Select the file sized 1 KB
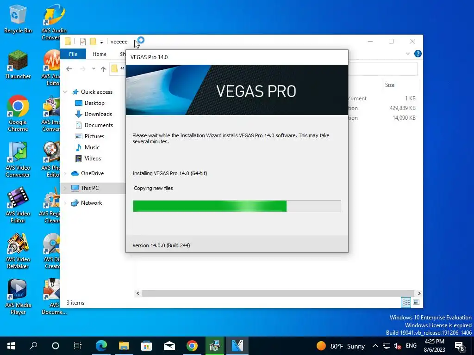The height and width of the screenshot is (355, 474). (x=410, y=98)
